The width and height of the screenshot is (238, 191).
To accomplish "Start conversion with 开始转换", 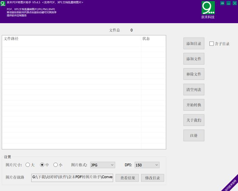I will coord(194,105).
